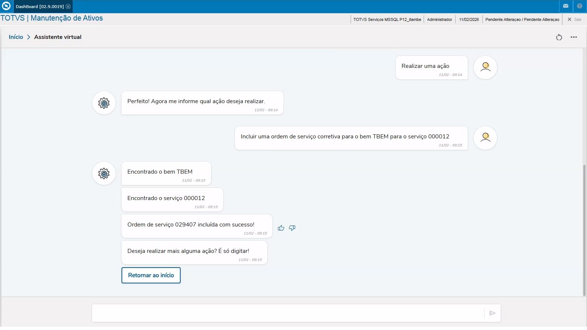The image size is (587, 330).
Task: Click the user avatar beside 'Realizar uma ação'
Action: [x=485, y=68]
